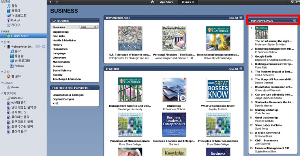Collapse the 장비 devices section
300x156 pixels.
tap(2, 42)
